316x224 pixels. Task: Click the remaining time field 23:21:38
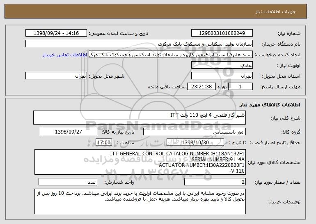click(x=202, y=87)
